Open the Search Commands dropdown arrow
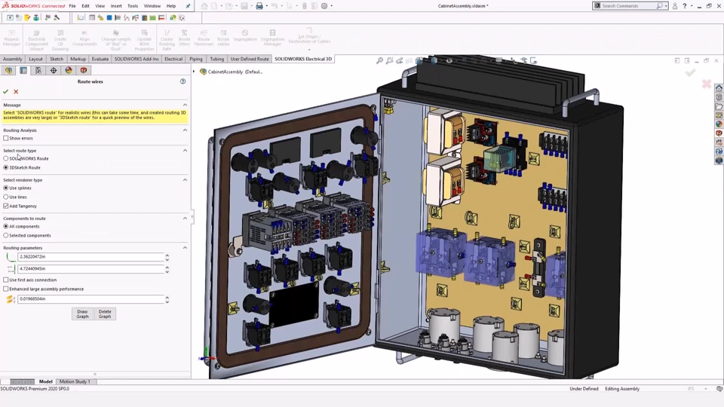 tap(666, 6)
